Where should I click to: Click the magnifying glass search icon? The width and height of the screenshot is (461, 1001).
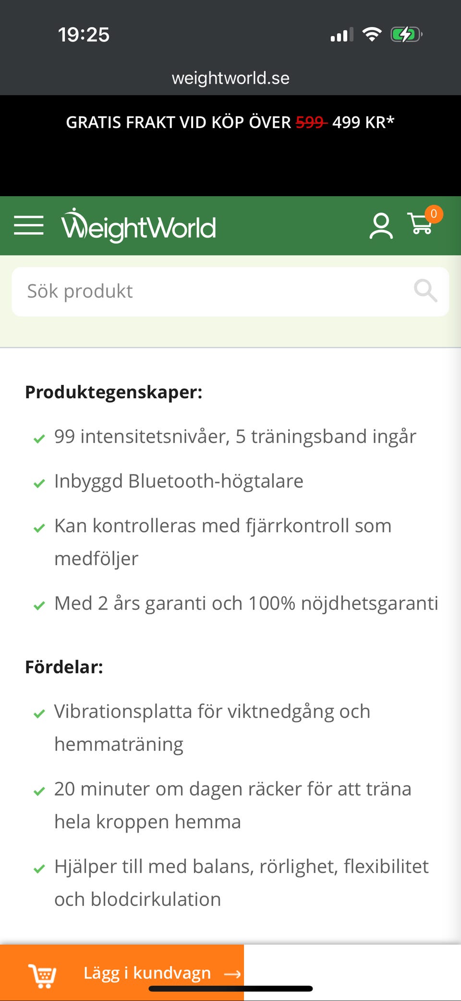425,291
